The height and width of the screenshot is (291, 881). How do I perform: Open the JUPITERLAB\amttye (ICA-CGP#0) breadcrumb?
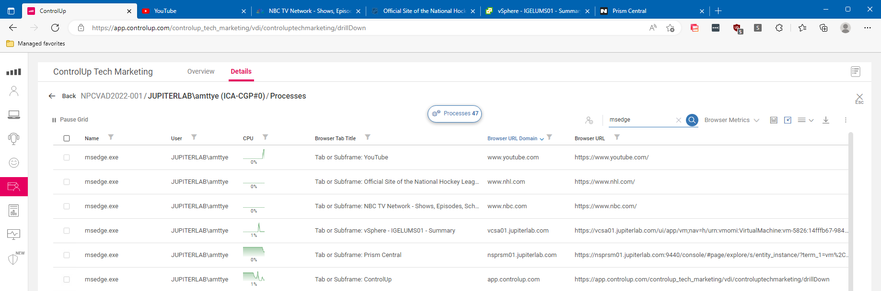[x=206, y=96]
